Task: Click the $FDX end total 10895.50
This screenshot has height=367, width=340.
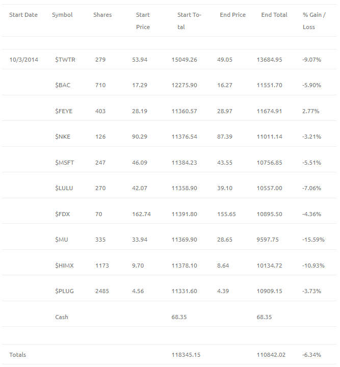Action: pyautogui.click(x=269, y=214)
